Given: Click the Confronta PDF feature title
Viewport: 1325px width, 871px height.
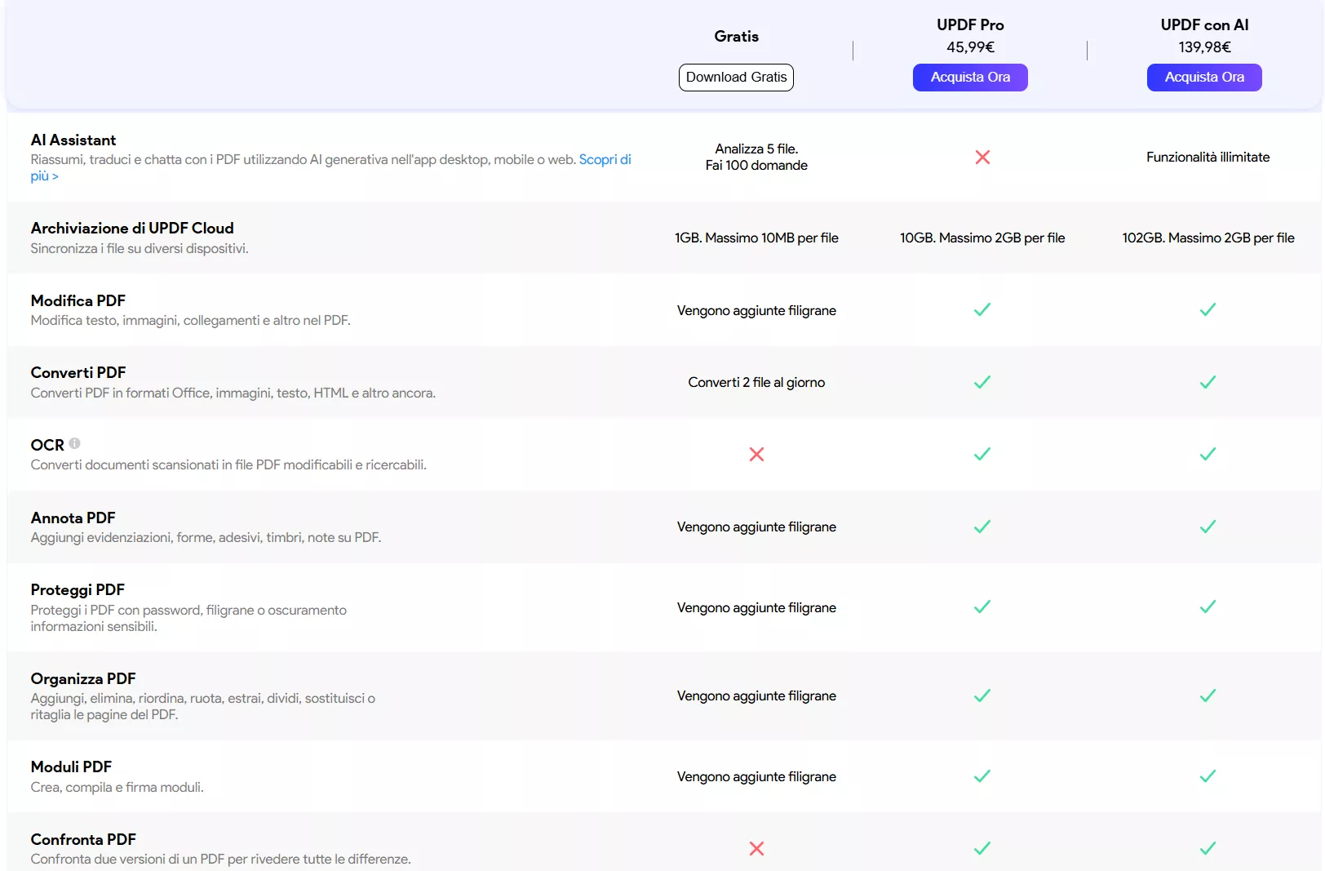Looking at the screenshot, I should click(83, 840).
